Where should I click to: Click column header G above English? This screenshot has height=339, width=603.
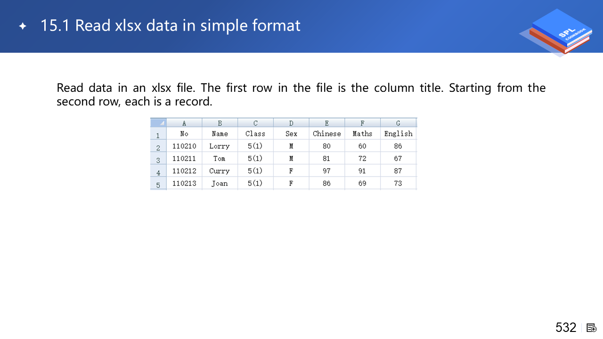tap(398, 123)
